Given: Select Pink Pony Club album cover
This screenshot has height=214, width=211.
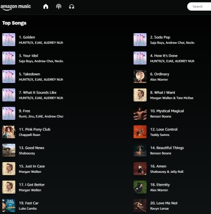Looking at the screenshot, I should [x=9, y=132].
